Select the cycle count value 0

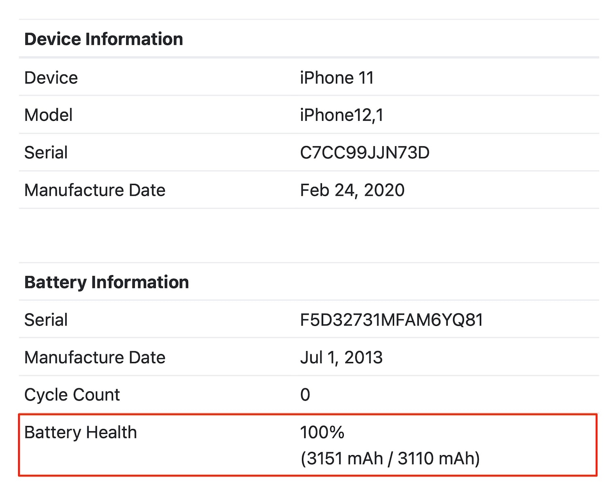[x=305, y=395]
